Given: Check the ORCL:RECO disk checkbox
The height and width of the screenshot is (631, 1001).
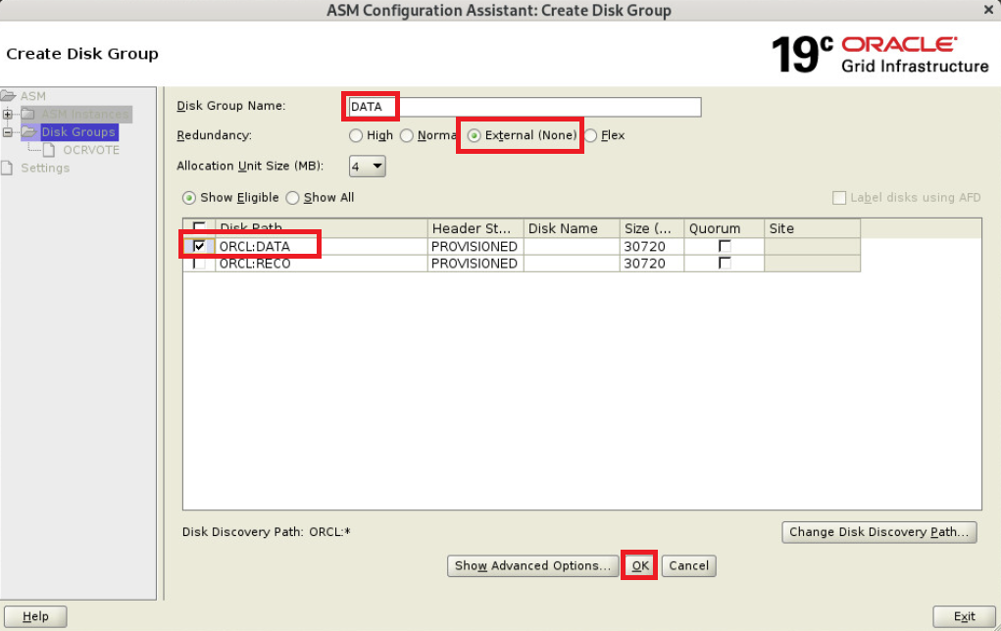Looking at the screenshot, I should [x=199, y=264].
